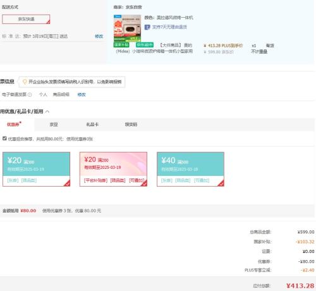This screenshot has height=291, width=316.
Task: Open the 礼品卡 tab
Action: tap(92, 125)
